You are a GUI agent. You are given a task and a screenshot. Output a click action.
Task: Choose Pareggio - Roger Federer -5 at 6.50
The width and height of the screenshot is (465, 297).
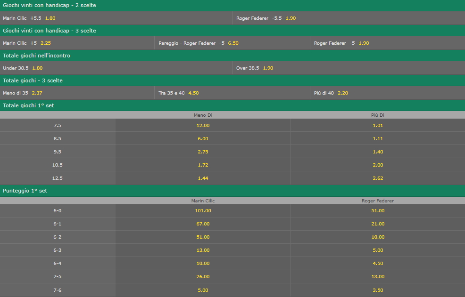[232, 43]
